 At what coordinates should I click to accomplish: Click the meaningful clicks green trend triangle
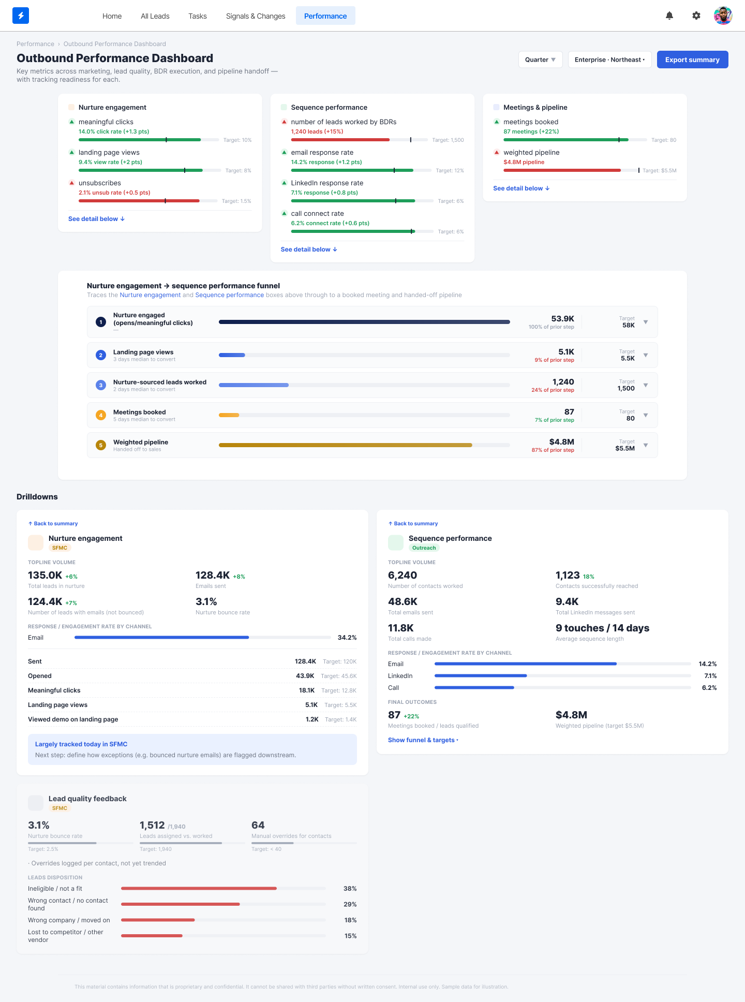pyautogui.click(x=71, y=122)
